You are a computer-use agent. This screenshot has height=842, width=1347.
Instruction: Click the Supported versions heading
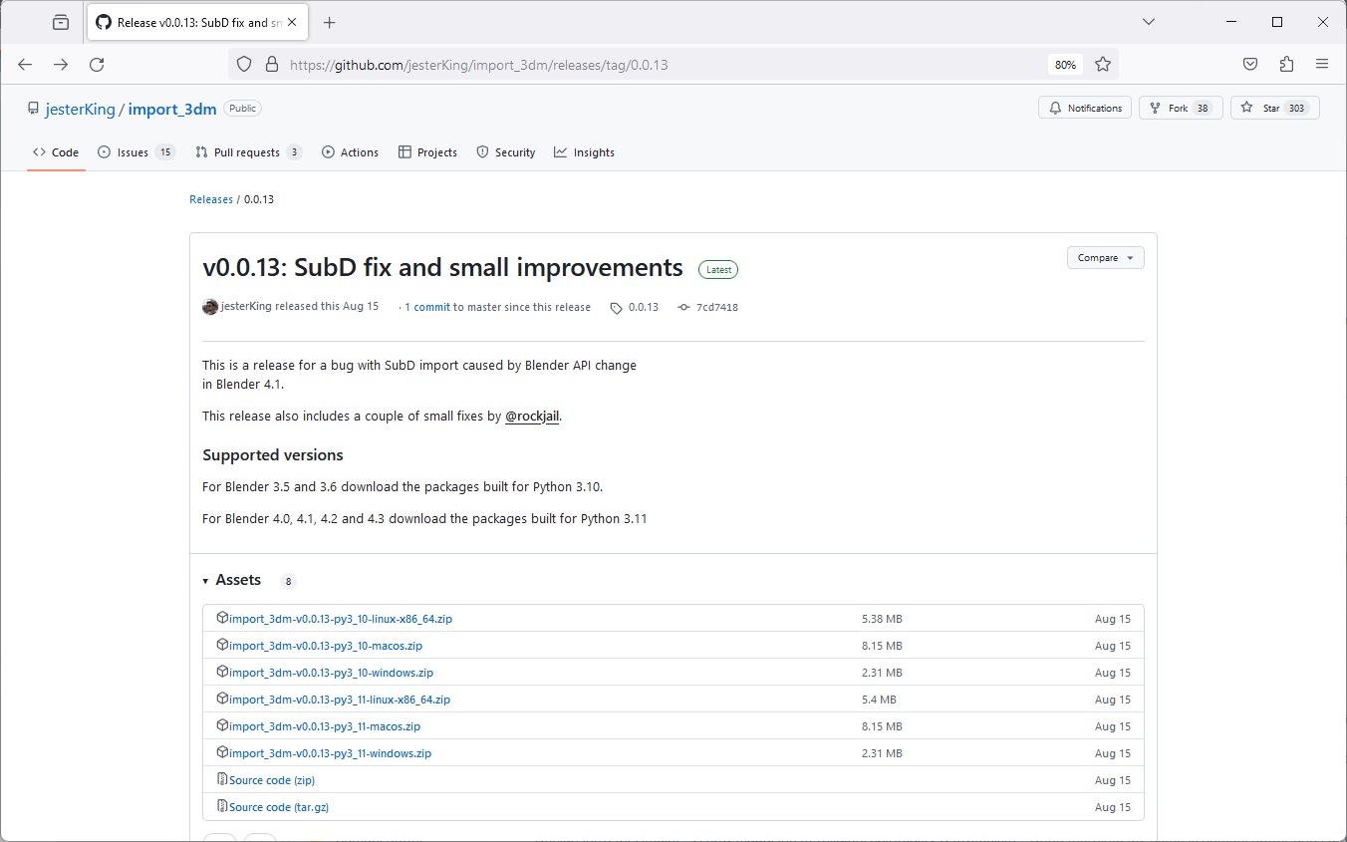coord(273,454)
